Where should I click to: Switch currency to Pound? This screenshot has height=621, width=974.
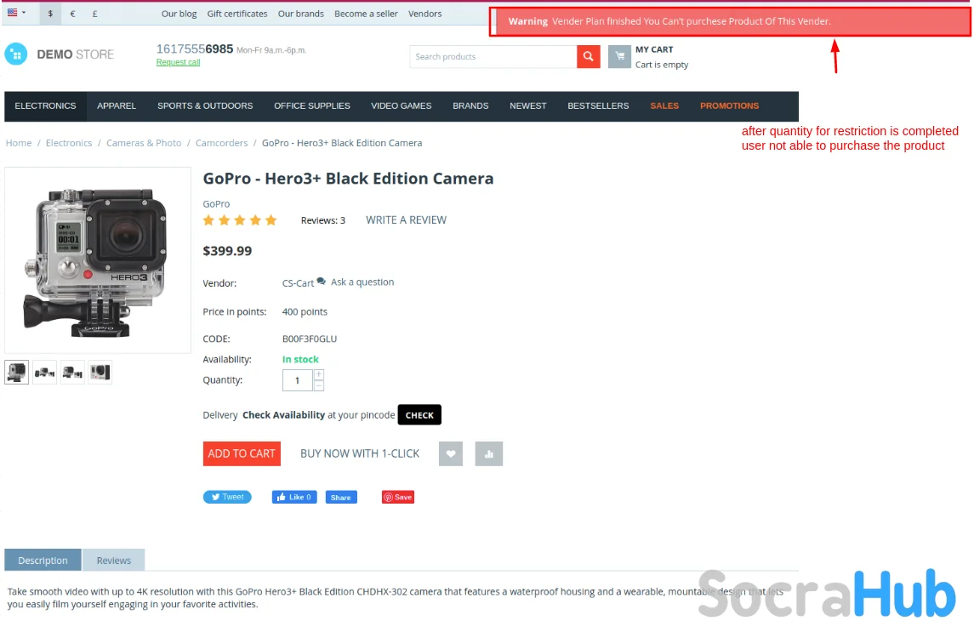[94, 13]
